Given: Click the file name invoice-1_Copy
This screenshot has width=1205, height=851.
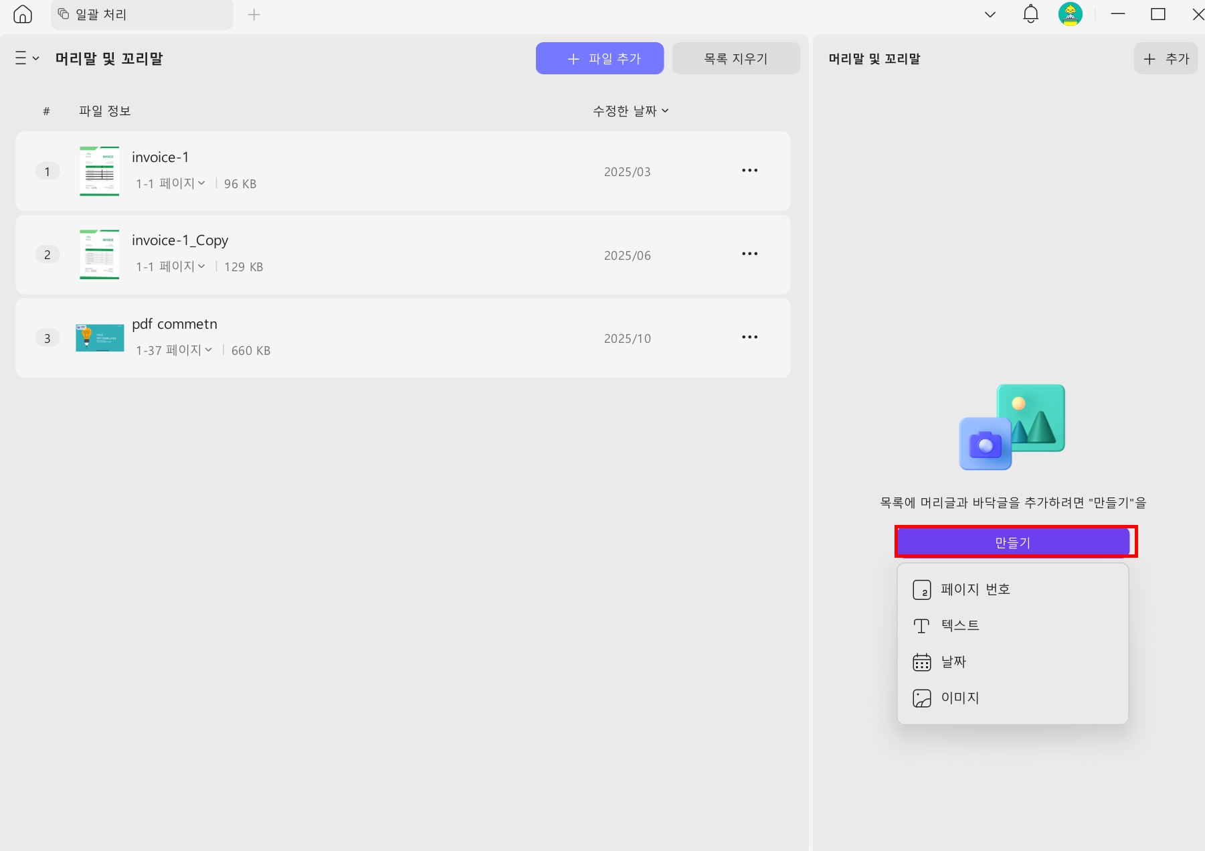Looking at the screenshot, I should (180, 240).
